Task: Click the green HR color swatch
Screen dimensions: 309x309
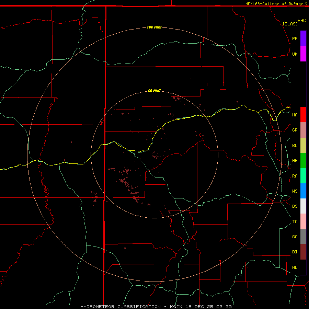Action: pos(303,160)
